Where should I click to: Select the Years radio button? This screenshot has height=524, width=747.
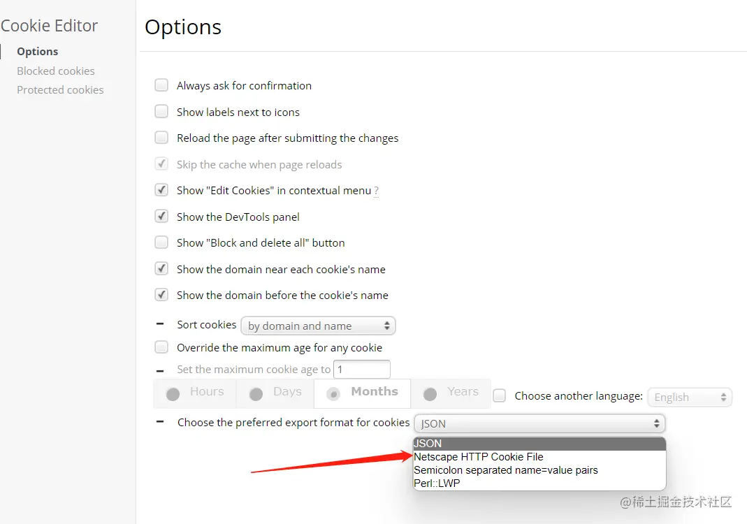(x=430, y=394)
